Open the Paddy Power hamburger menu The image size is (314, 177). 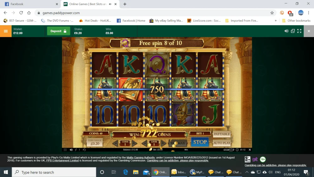pyautogui.click(x=6, y=31)
